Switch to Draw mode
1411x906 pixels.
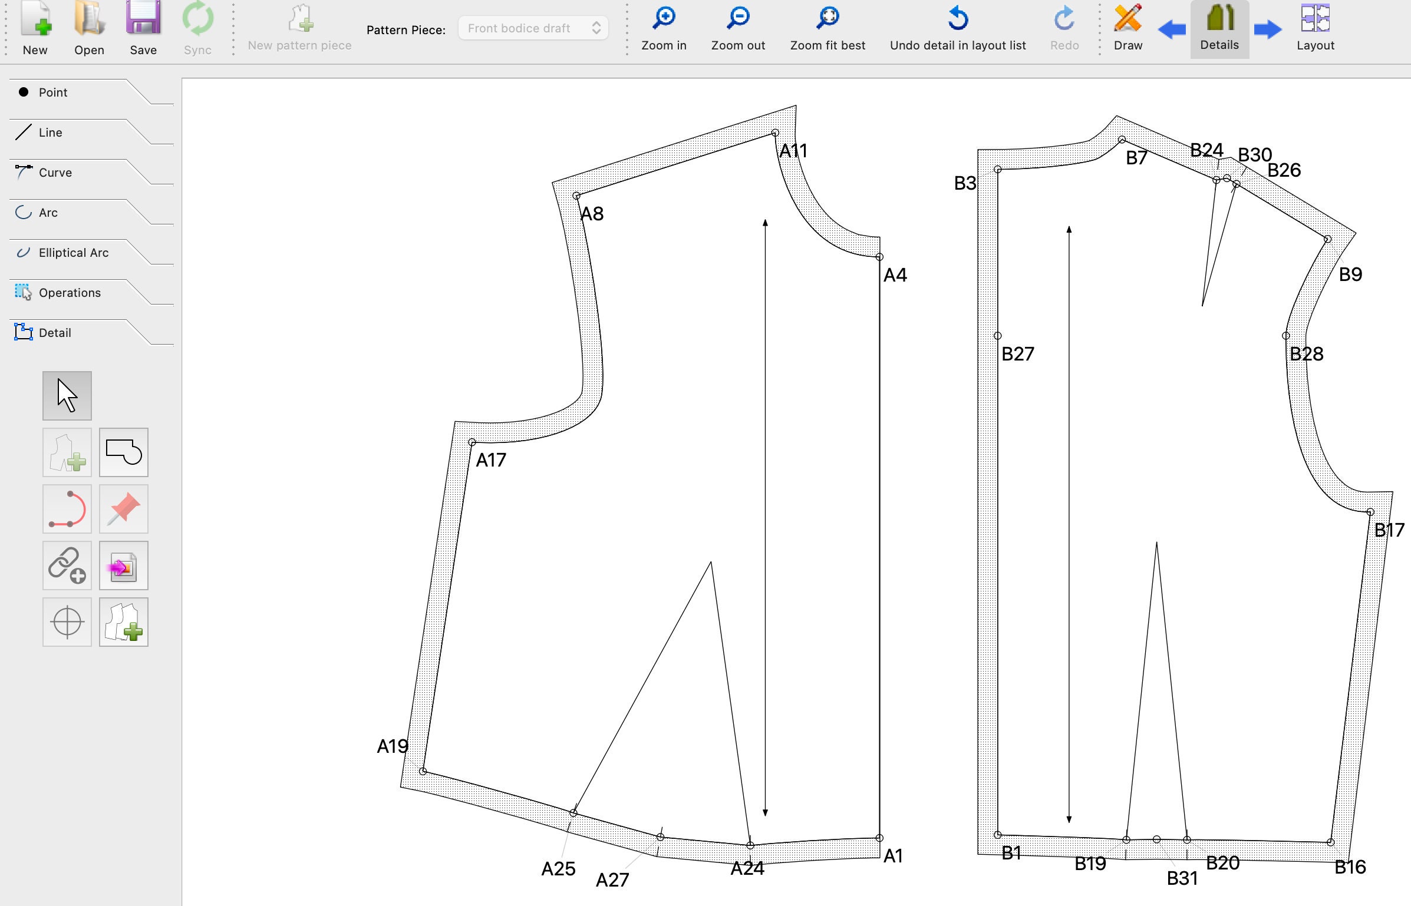click(1127, 27)
